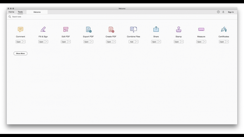The height and width of the screenshot is (137, 244).
Task: Expand the Stamp dropdown arrow
Action: (182, 42)
